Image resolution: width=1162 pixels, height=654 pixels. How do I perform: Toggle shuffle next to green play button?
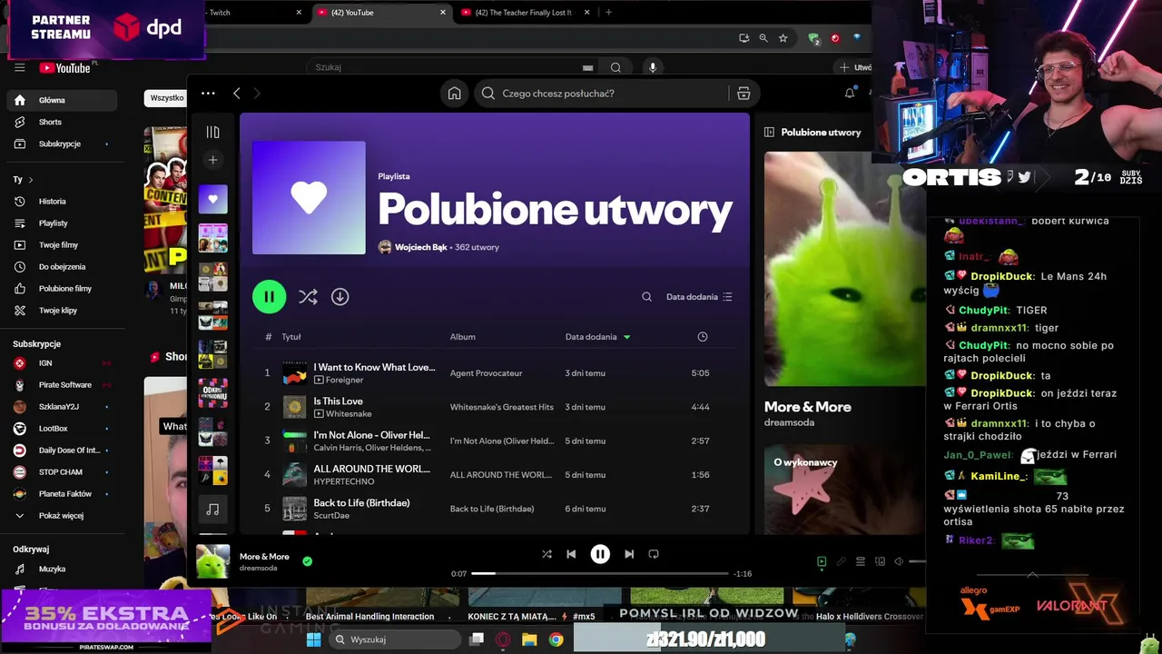pyautogui.click(x=308, y=296)
